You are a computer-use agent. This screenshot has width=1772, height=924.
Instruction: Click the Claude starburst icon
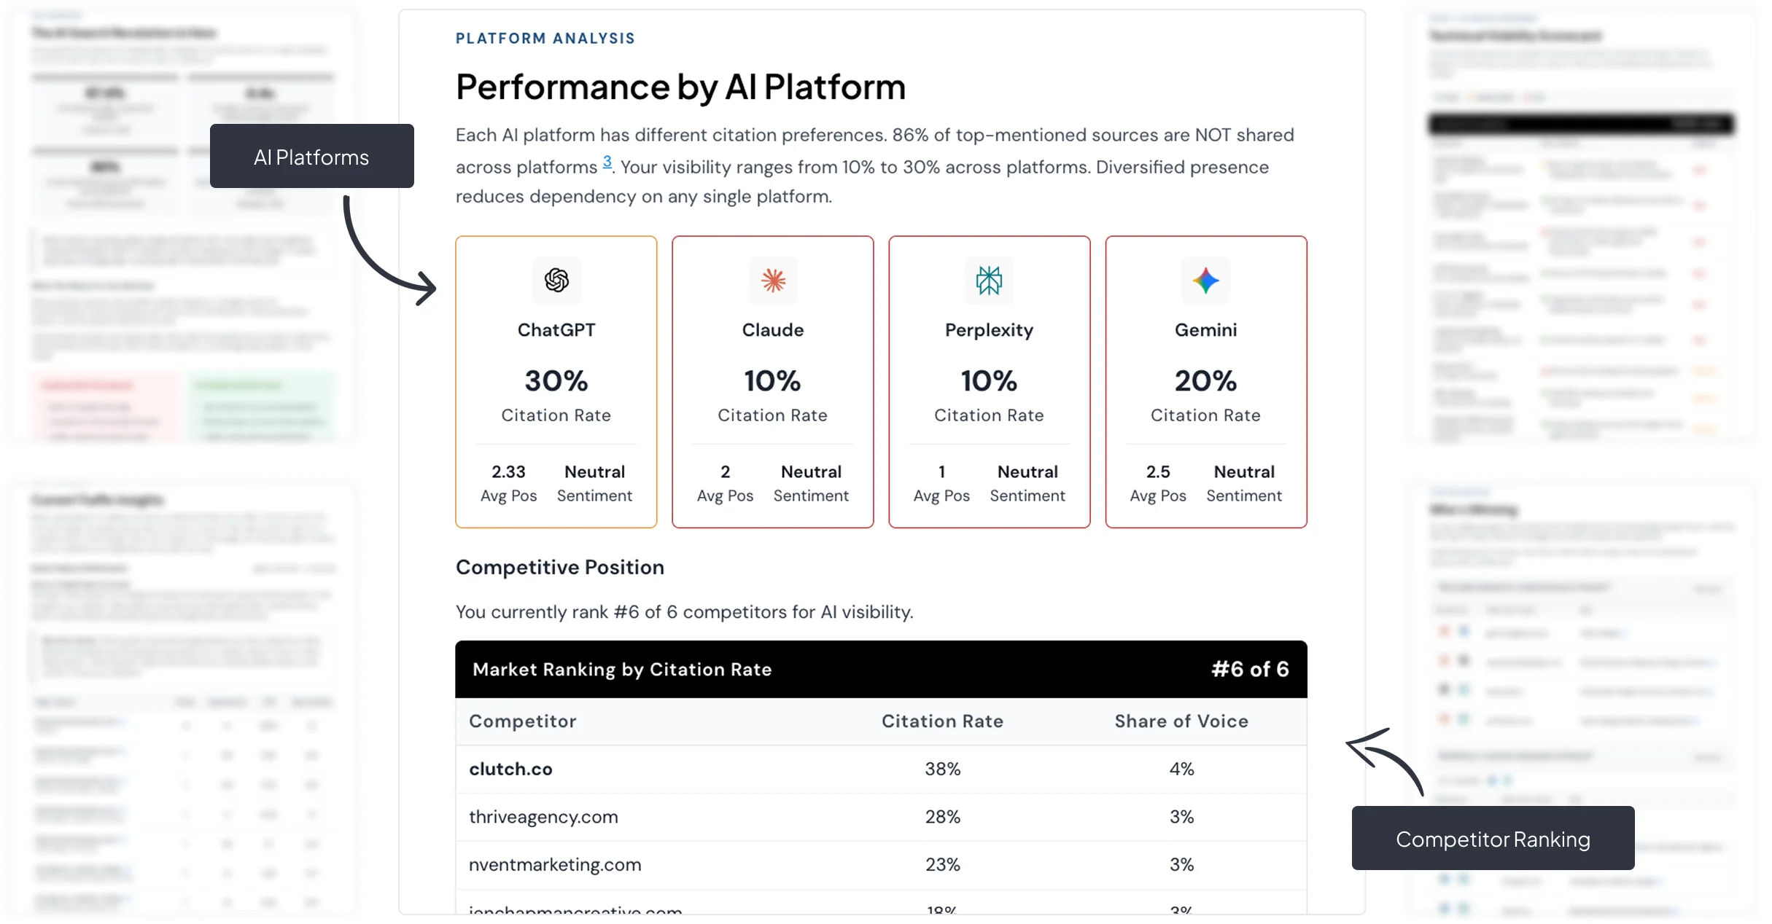(773, 281)
